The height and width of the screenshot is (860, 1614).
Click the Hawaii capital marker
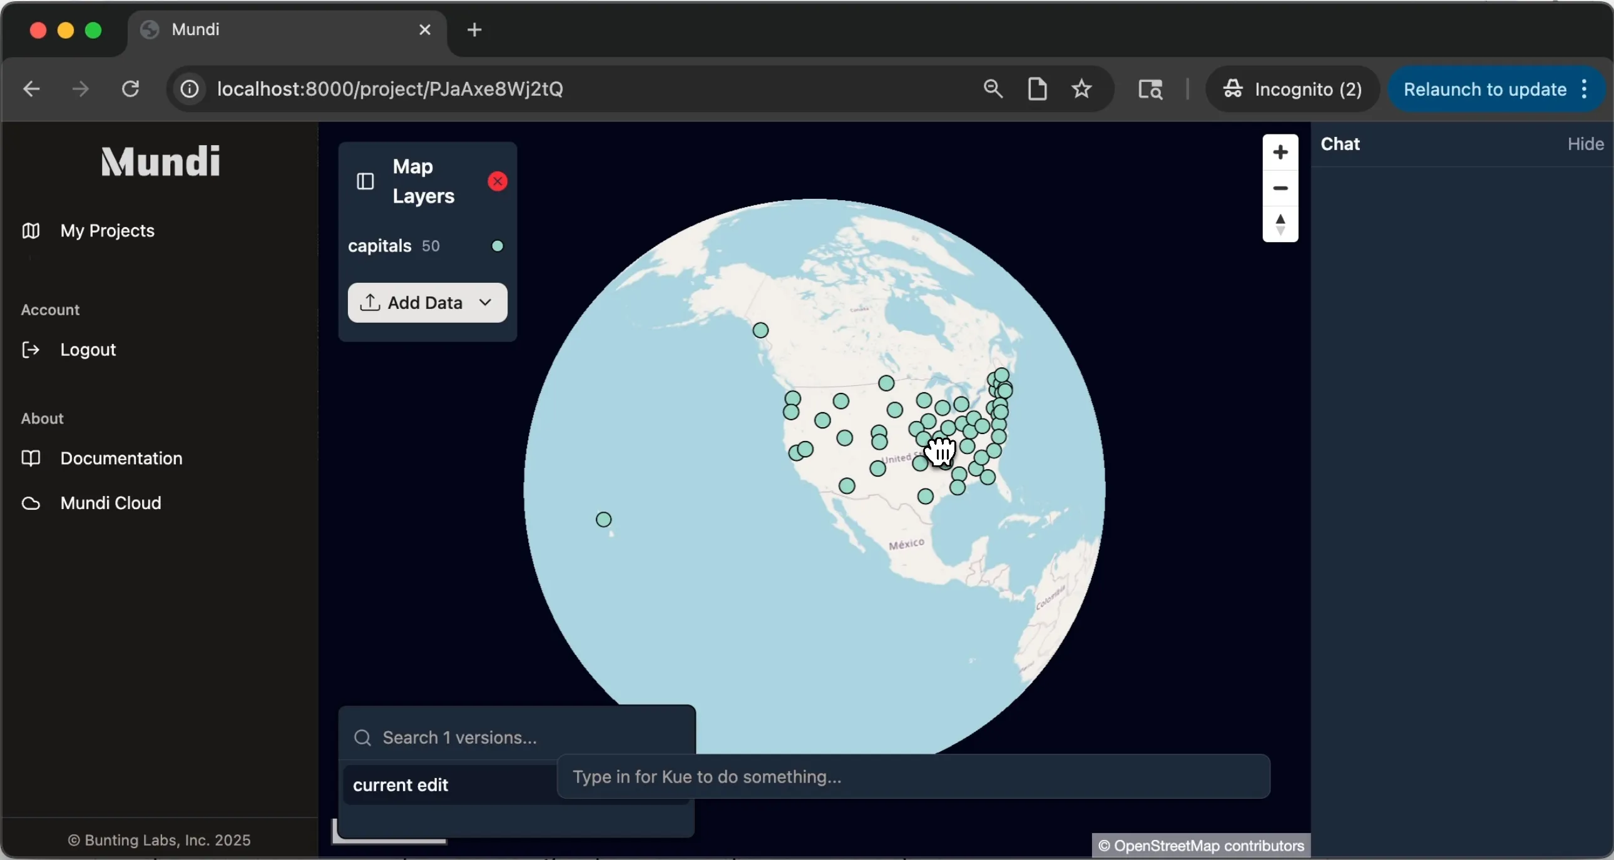[x=603, y=519]
